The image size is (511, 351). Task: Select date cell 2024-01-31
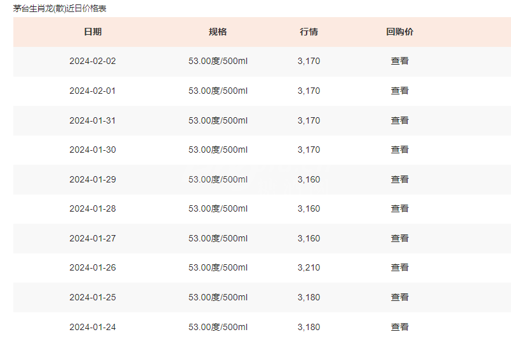tap(93, 120)
